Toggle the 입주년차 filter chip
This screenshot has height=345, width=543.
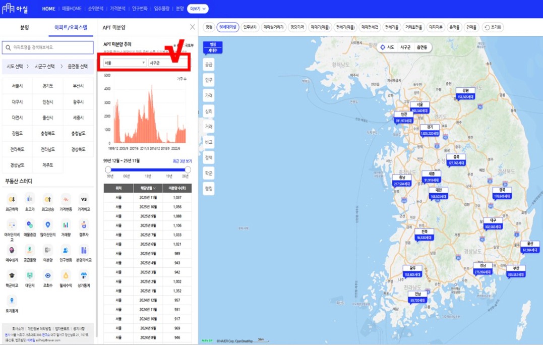(x=250, y=27)
